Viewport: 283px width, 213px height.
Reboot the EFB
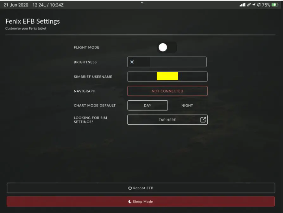point(141,188)
